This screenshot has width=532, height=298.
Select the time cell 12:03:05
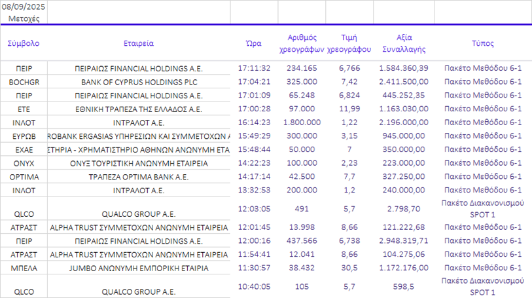254,209
